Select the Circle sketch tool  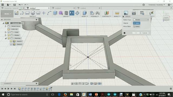point(33,13)
